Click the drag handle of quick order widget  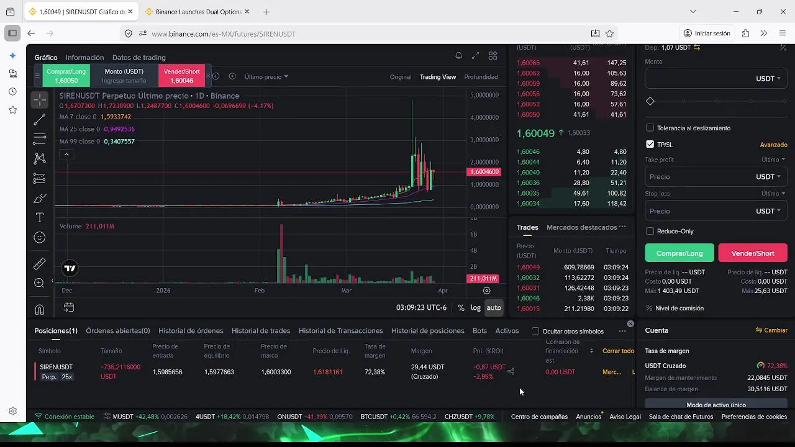(x=37, y=76)
